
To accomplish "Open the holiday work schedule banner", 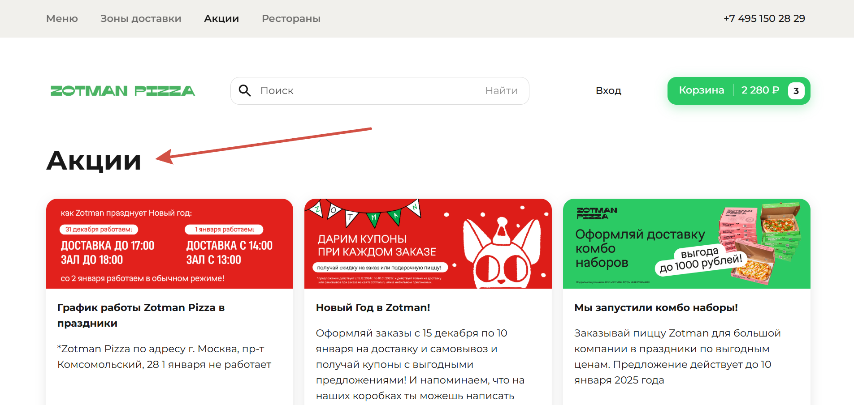I will (169, 243).
